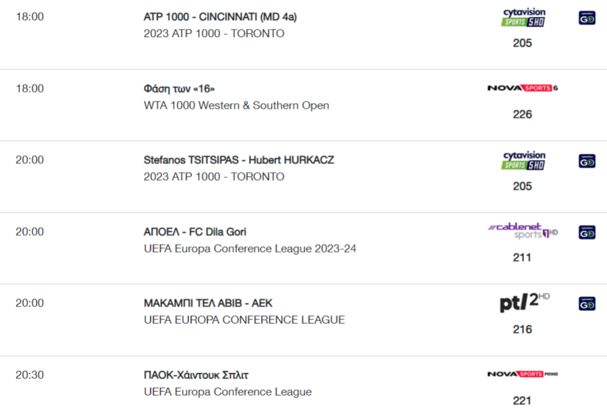607x414 pixels.
Task: Click the Cytavision GO icon for ATP Cincinnati
Action: 587,18
